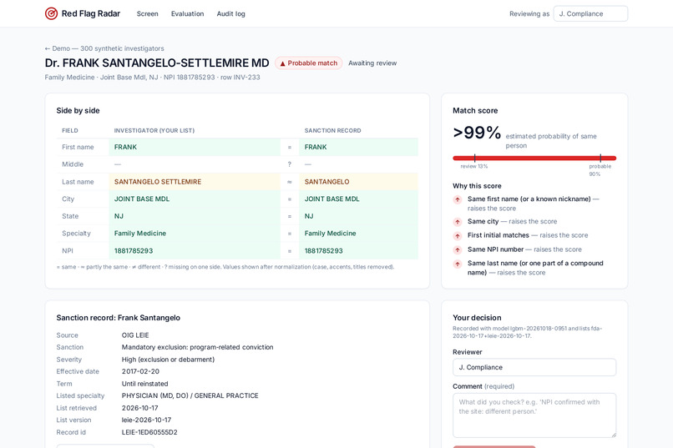The width and height of the screenshot is (673, 448).
Task: Click the sanction record first name FRANK
Action: point(316,147)
